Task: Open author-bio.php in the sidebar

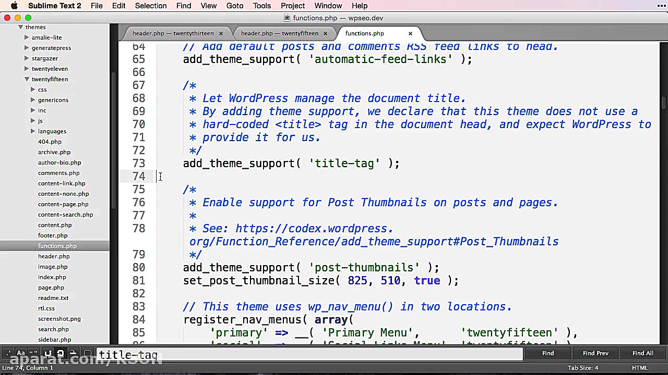Action: click(x=59, y=162)
